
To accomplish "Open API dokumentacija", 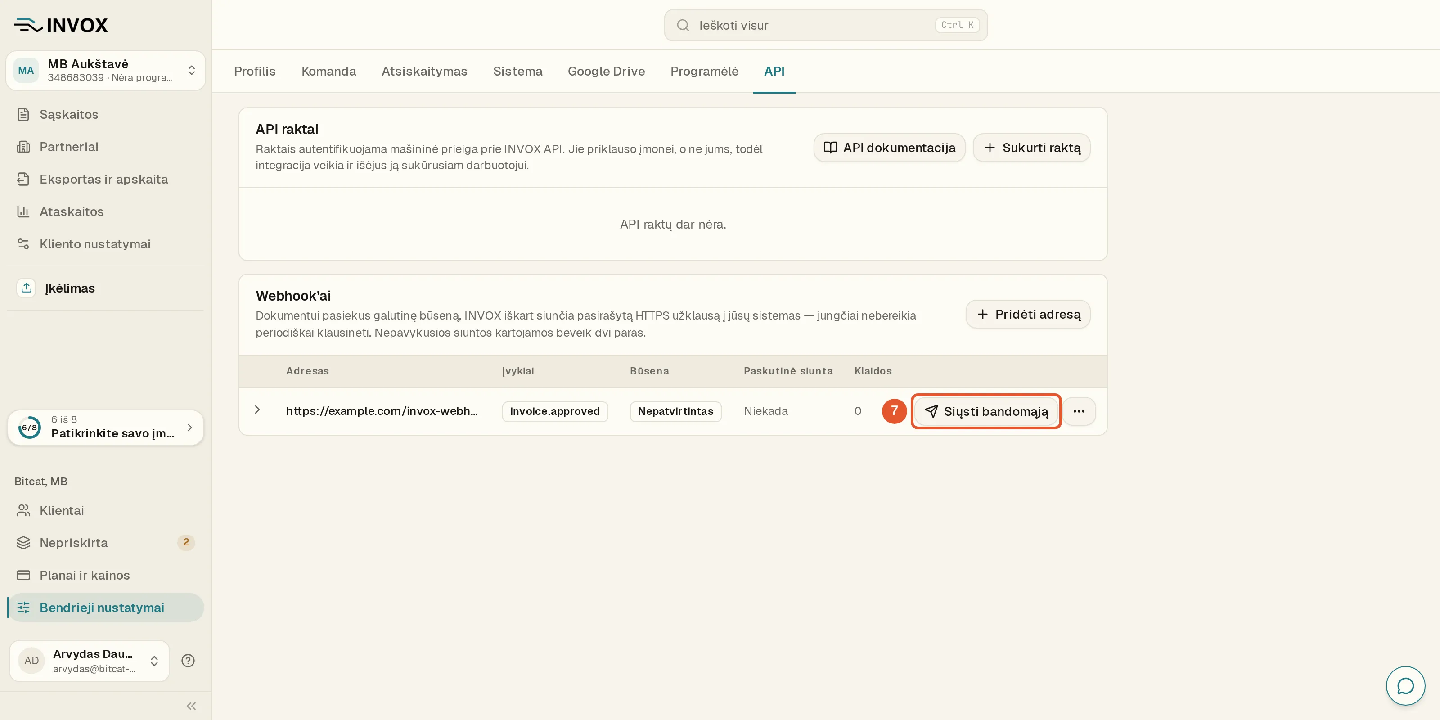I will [x=889, y=148].
